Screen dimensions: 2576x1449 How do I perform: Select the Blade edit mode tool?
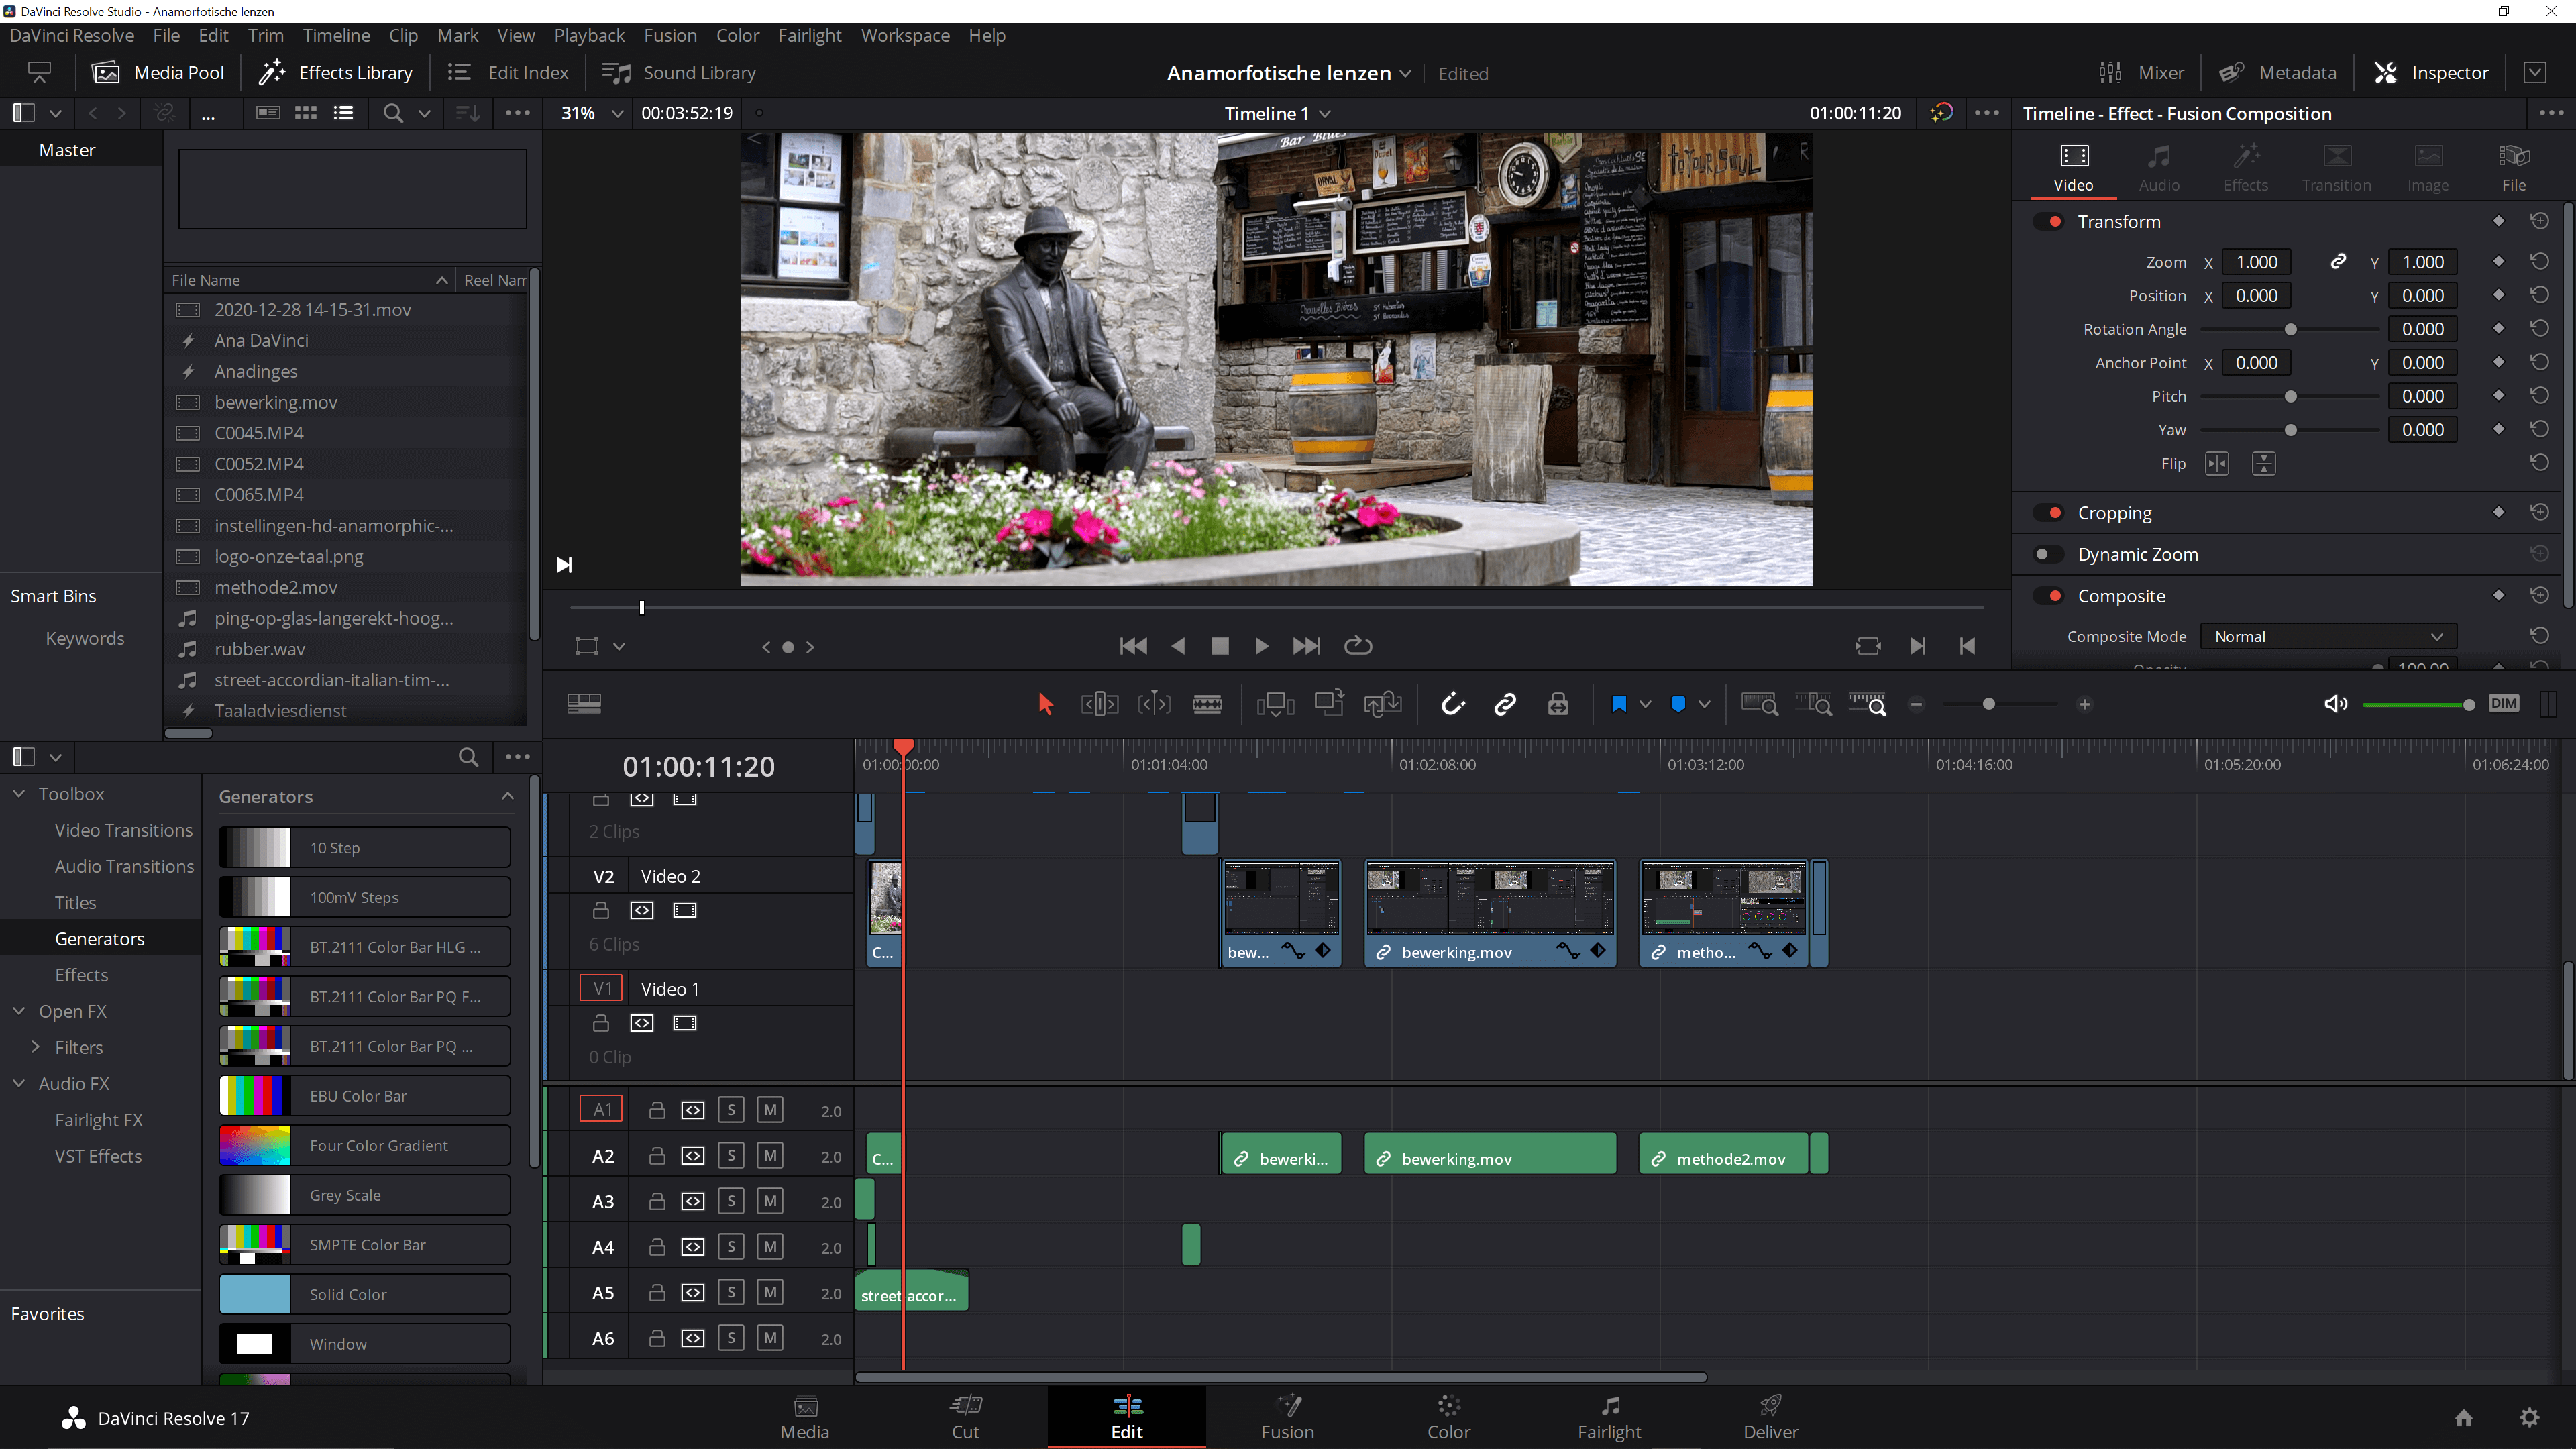coord(1208,704)
